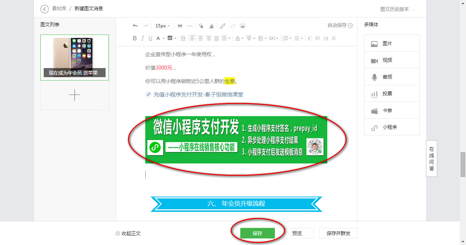The width and height of the screenshot is (466, 245).
Task: Open the 素材库 breadcrumb link
Action: click(x=59, y=8)
